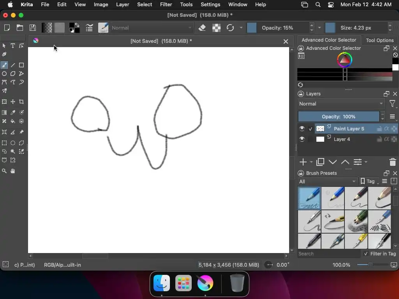
Task: Save the document using toolbar icon
Action: click(x=33, y=28)
